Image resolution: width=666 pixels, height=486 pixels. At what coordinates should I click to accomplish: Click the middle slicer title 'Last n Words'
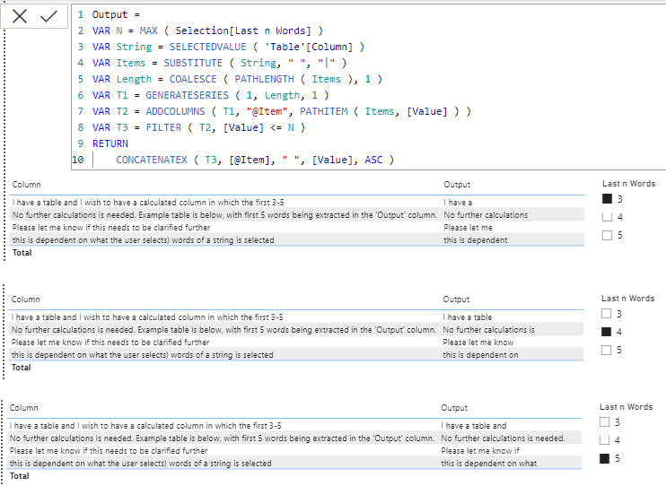pyautogui.click(x=627, y=299)
